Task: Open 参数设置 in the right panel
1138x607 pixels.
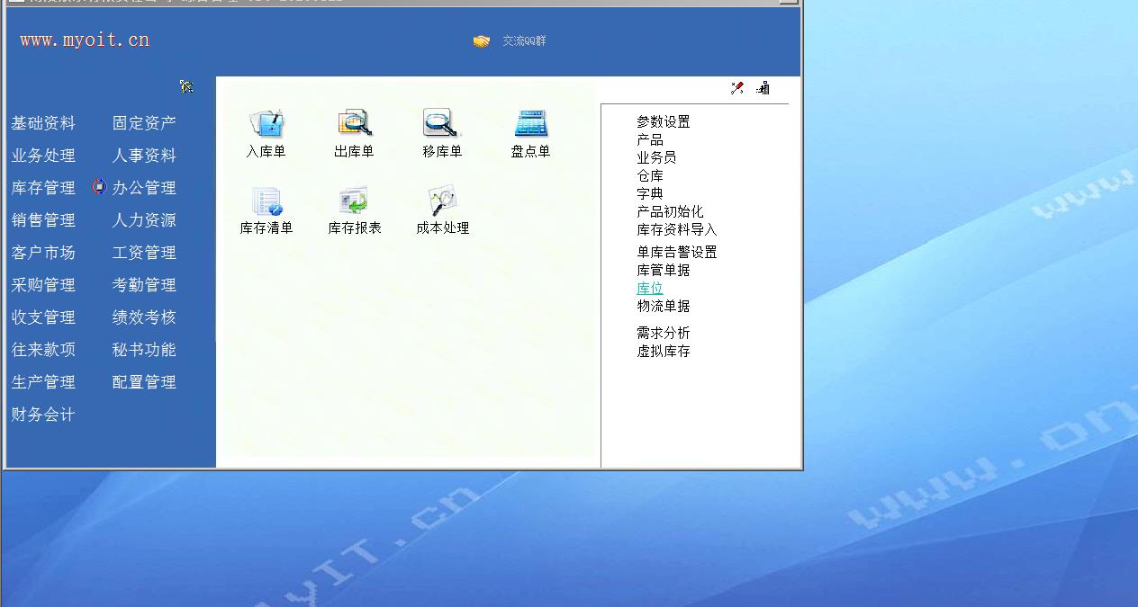Action: click(x=663, y=122)
